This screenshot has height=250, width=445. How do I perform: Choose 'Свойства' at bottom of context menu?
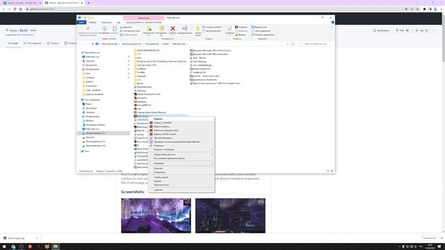point(181,190)
